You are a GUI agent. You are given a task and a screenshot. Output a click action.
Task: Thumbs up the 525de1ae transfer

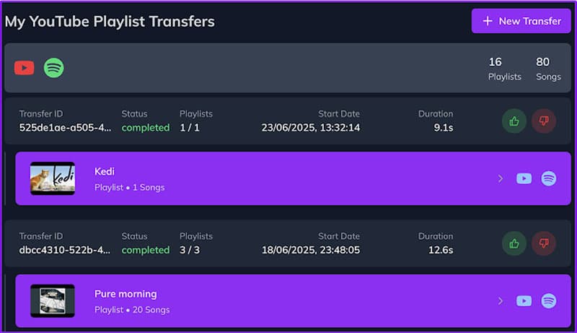(x=514, y=121)
